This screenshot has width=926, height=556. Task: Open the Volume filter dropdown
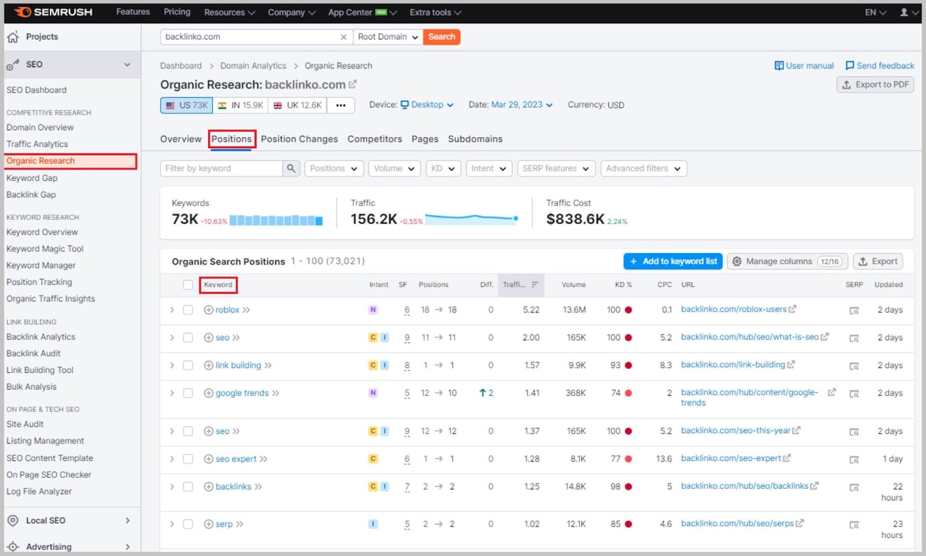point(394,168)
